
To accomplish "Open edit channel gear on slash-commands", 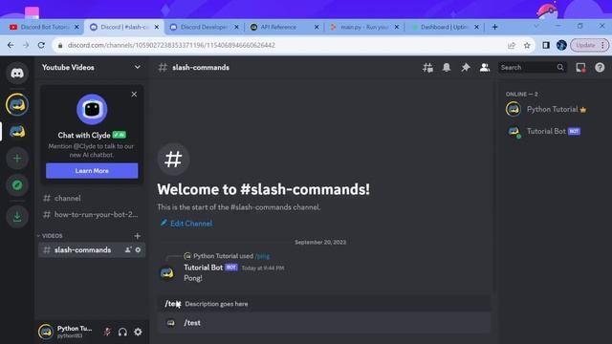I will (138, 250).
